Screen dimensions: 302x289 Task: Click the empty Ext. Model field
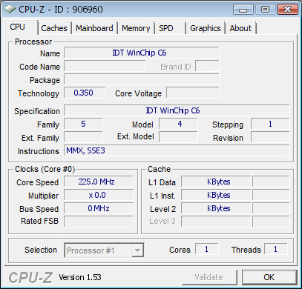178,137
